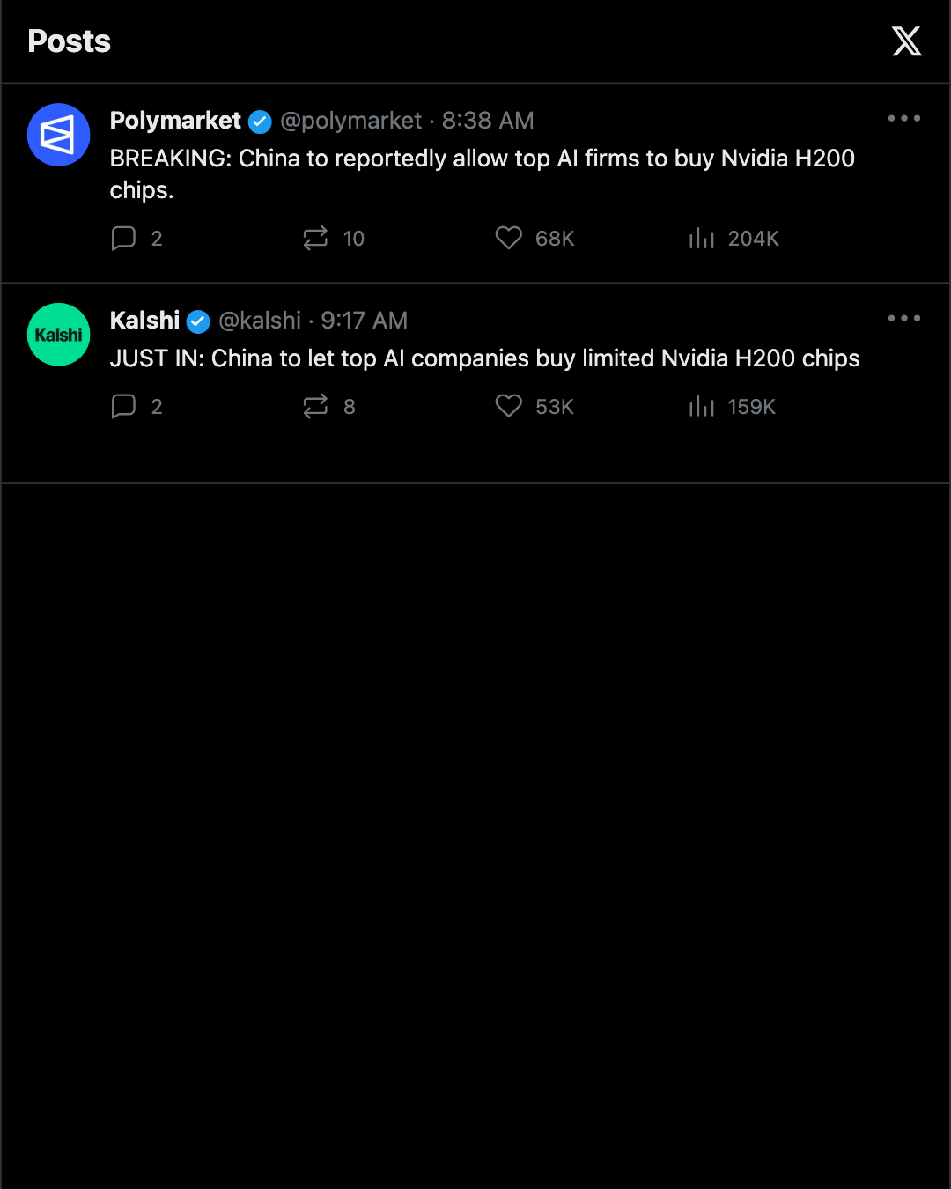The height and width of the screenshot is (1189, 951).
Task: Open Polymarket's profile avatar
Action: click(59, 135)
